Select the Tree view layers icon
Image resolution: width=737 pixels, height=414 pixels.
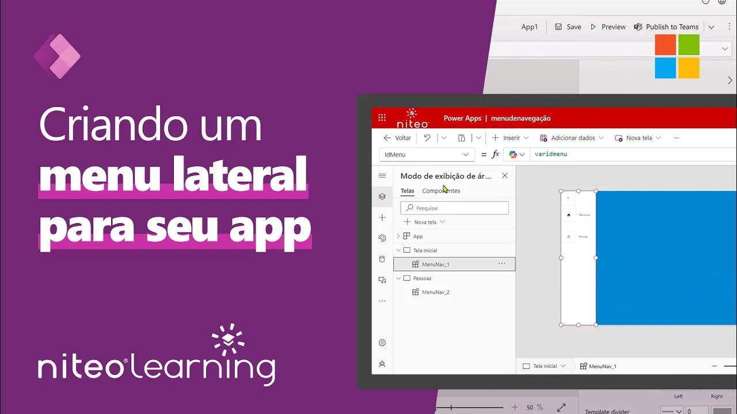pos(382,197)
